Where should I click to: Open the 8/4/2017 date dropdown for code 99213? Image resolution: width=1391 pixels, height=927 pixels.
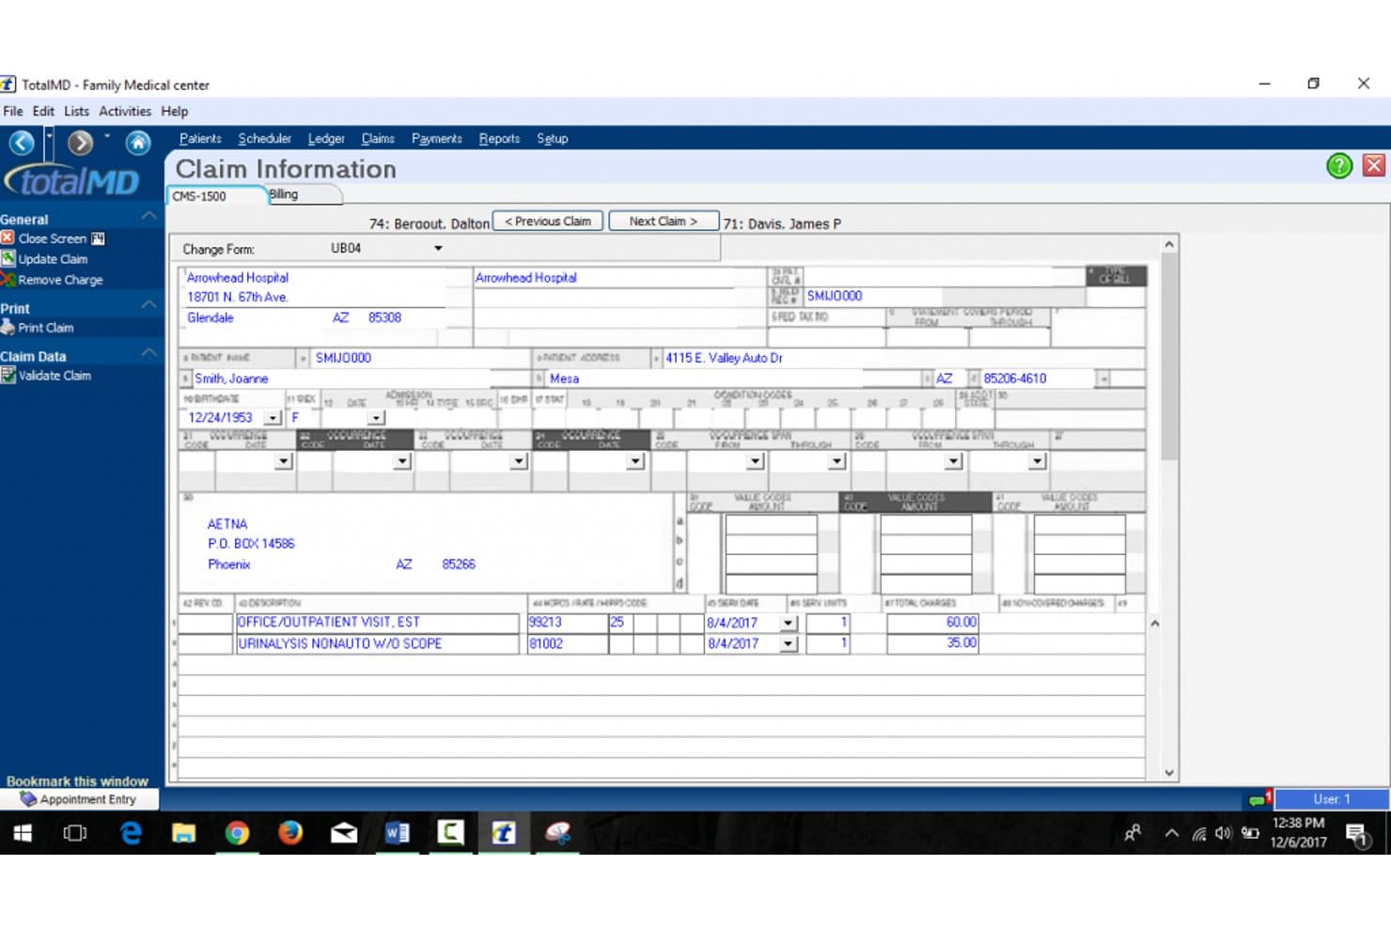pos(789,623)
